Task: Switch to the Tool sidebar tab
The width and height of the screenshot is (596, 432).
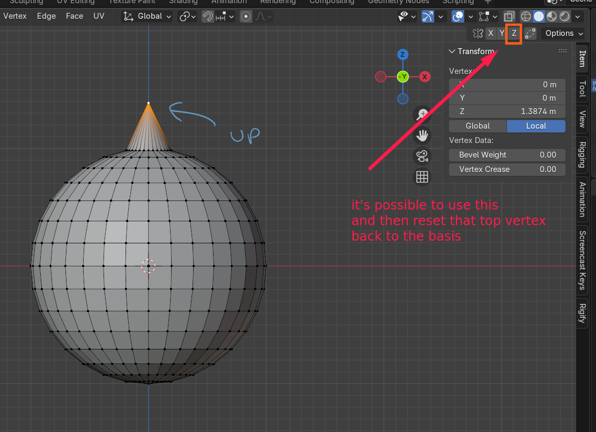Action: 582,89
